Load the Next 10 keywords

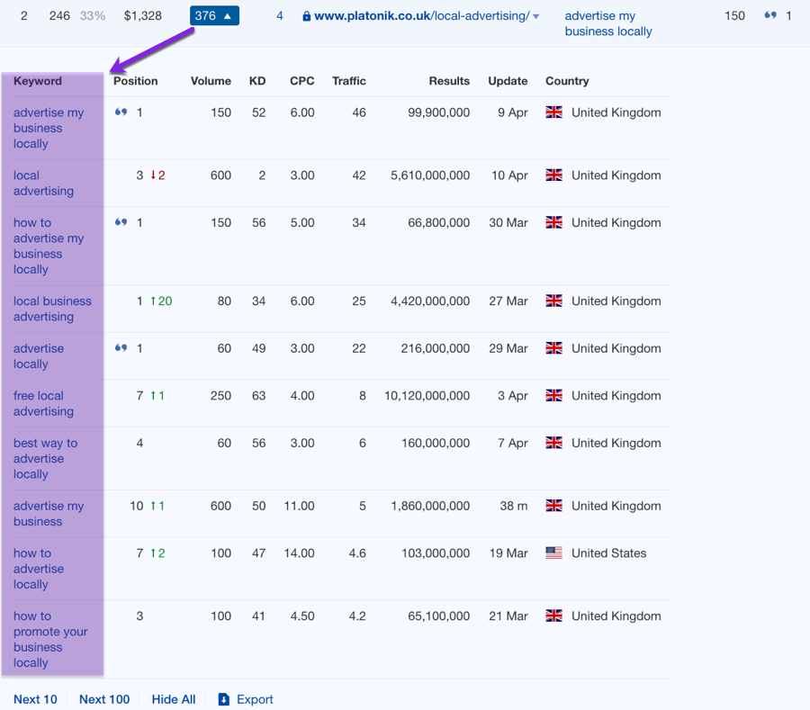(35, 699)
